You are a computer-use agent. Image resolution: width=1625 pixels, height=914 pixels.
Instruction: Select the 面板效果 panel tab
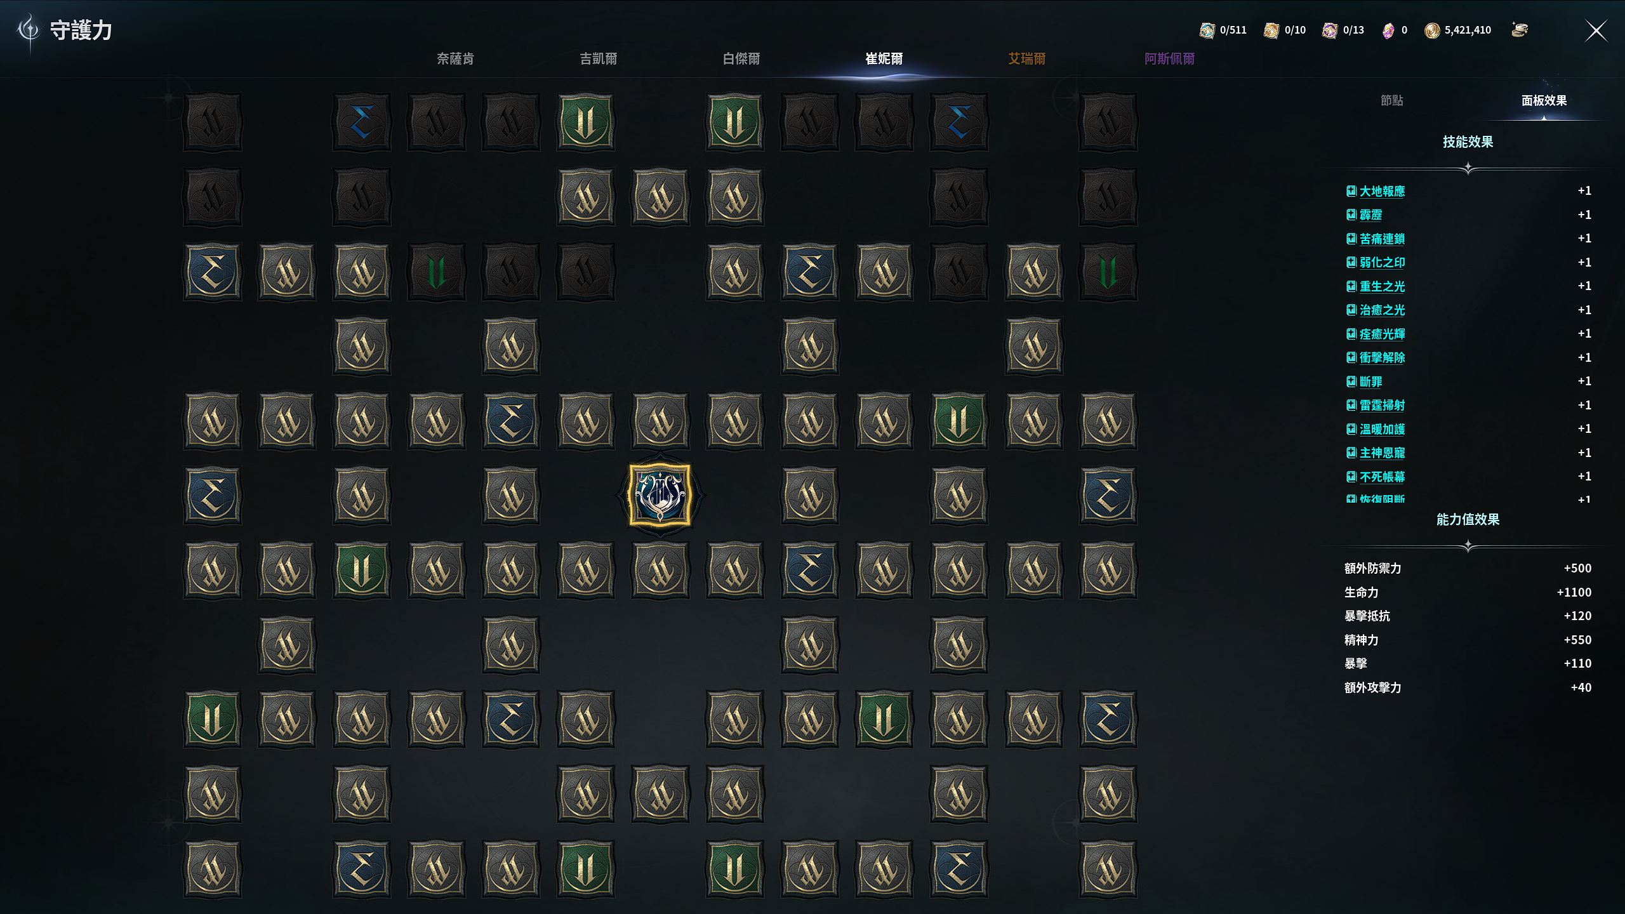click(x=1544, y=100)
